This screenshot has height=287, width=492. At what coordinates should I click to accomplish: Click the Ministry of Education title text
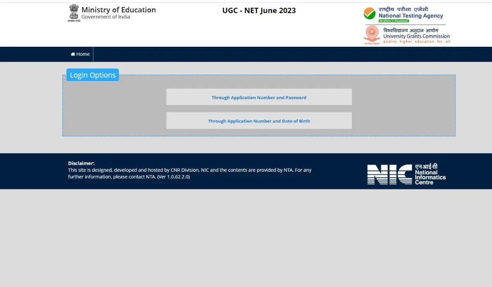click(x=118, y=10)
